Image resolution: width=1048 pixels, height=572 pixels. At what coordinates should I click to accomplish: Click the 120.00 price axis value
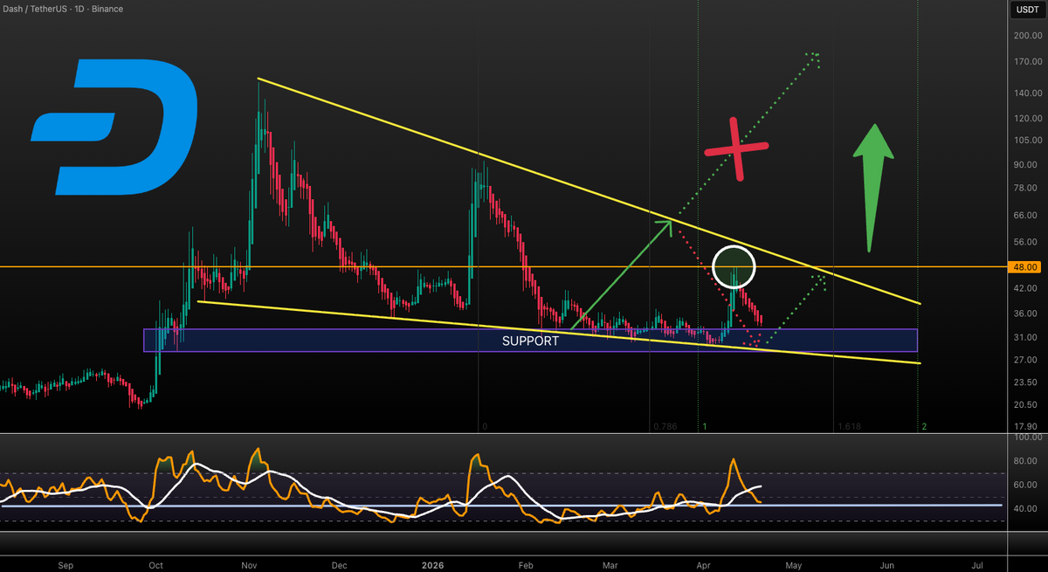pos(1027,119)
